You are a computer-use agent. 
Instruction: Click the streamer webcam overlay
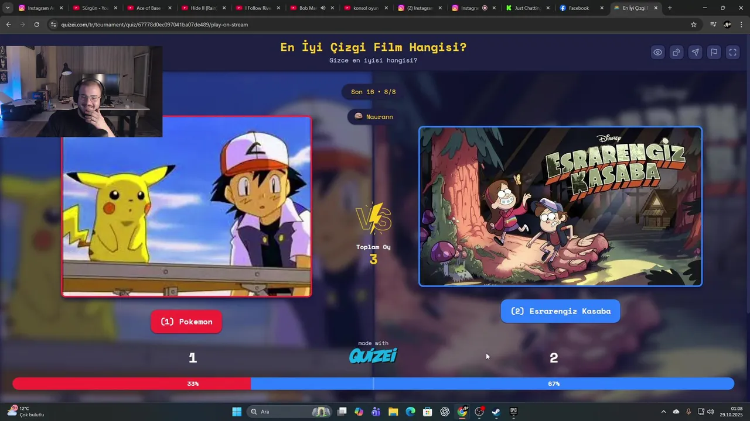[81, 91]
